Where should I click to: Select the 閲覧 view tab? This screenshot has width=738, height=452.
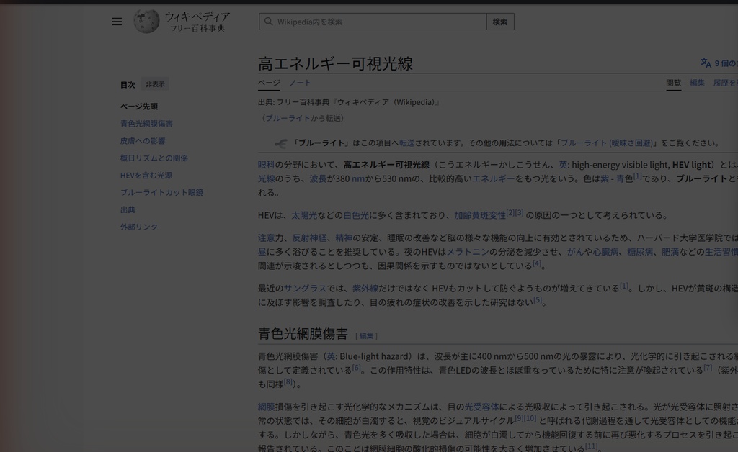(x=674, y=83)
